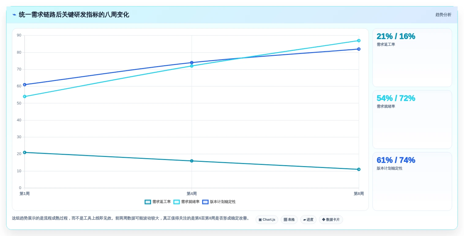Screen dimensions: 464x236
Task: Click the 0 y-axis label
Action: (x=20, y=188)
